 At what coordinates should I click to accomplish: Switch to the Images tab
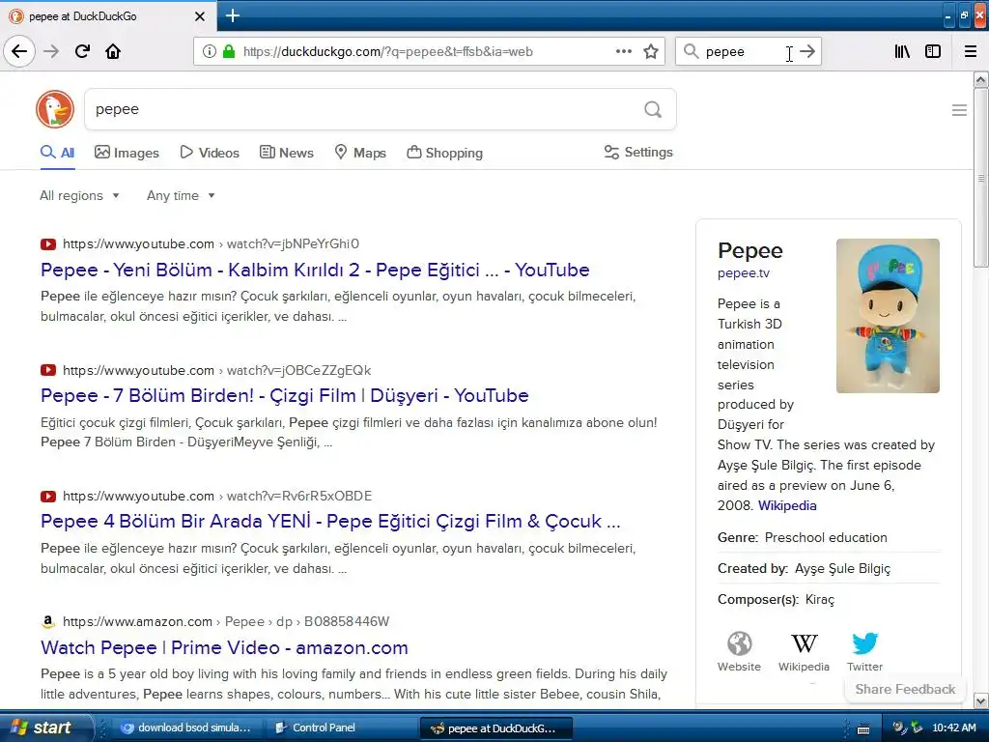(127, 153)
